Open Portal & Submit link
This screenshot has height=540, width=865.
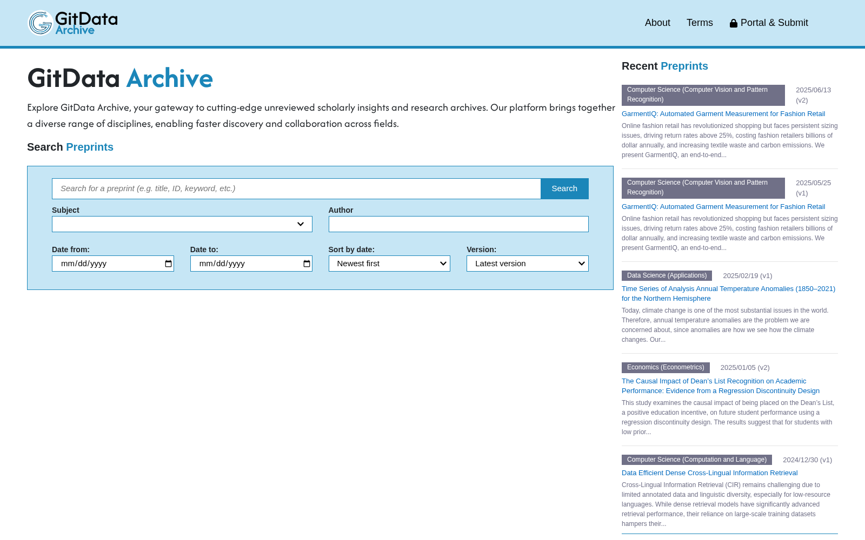point(769,23)
